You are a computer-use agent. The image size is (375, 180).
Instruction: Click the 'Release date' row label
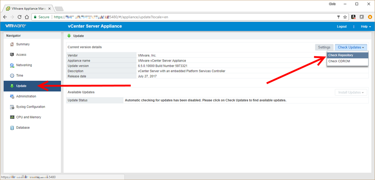(77, 76)
